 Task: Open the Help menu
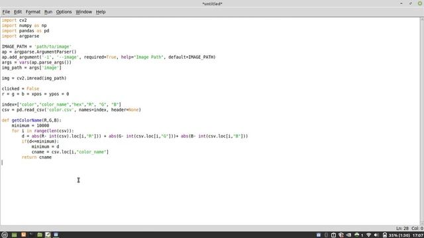coord(101,12)
